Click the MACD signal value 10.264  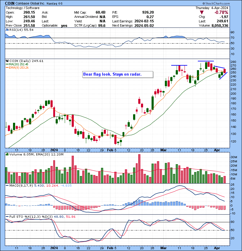coord(52,186)
